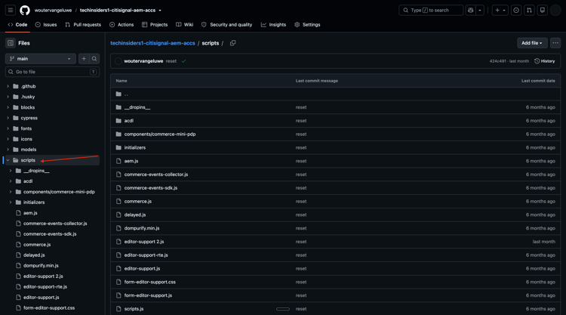Screen dimensions: 566x315
Task: Expand the .husky folder in tree
Action: [8, 97]
